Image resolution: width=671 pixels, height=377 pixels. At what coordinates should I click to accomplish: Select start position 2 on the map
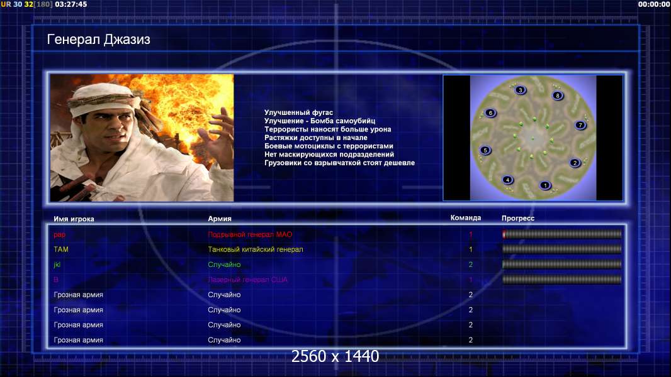[x=575, y=163]
